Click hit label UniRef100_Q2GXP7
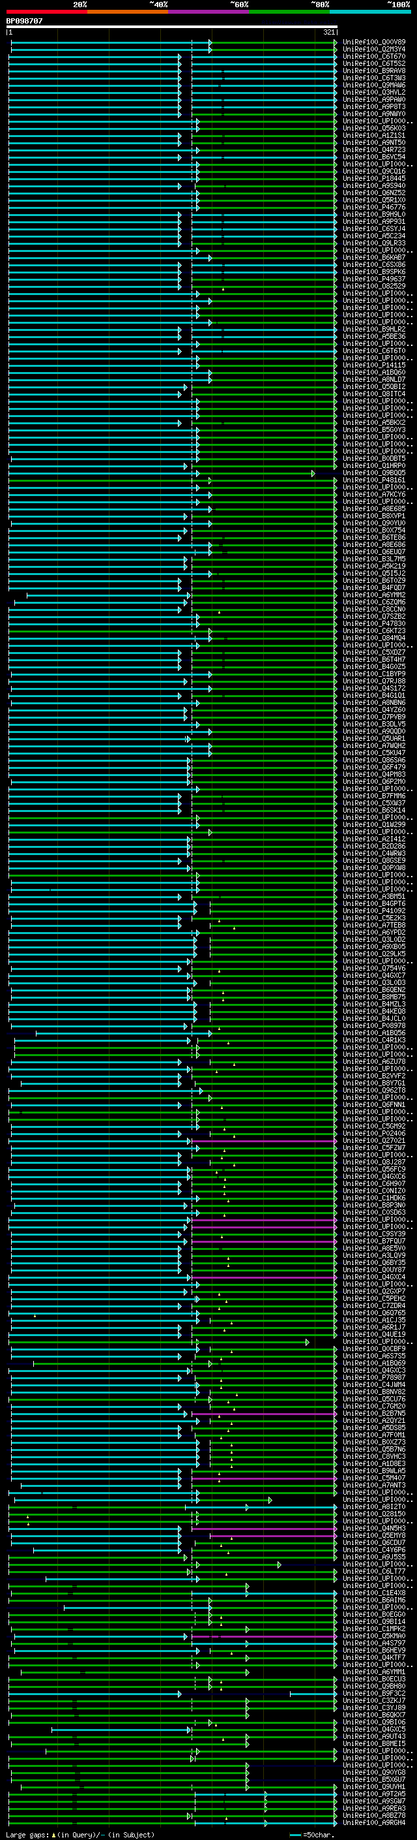 [374, 1292]
